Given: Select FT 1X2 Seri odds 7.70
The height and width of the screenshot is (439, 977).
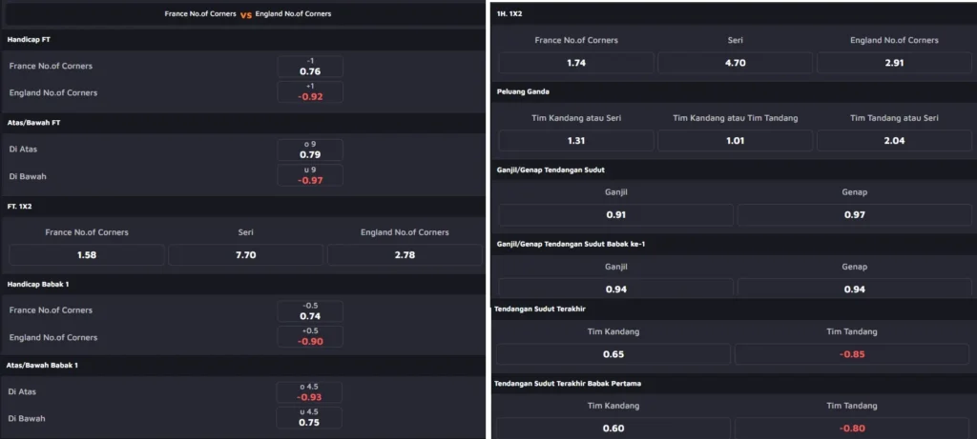Looking at the screenshot, I should pyautogui.click(x=245, y=255).
